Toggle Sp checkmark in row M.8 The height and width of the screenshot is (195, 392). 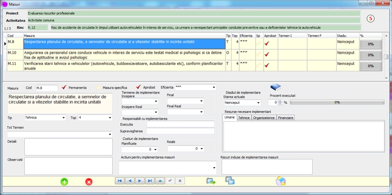pyautogui.click(x=259, y=44)
